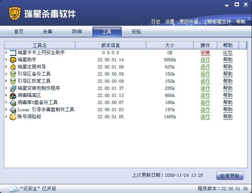Click the 1485k size cell
The height and width of the screenshot is (193, 252).
click(170, 117)
